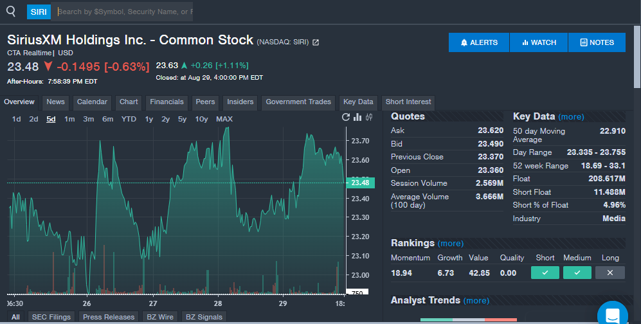Open the Financials tab
The height and width of the screenshot is (324, 641).
tap(167, 102)
